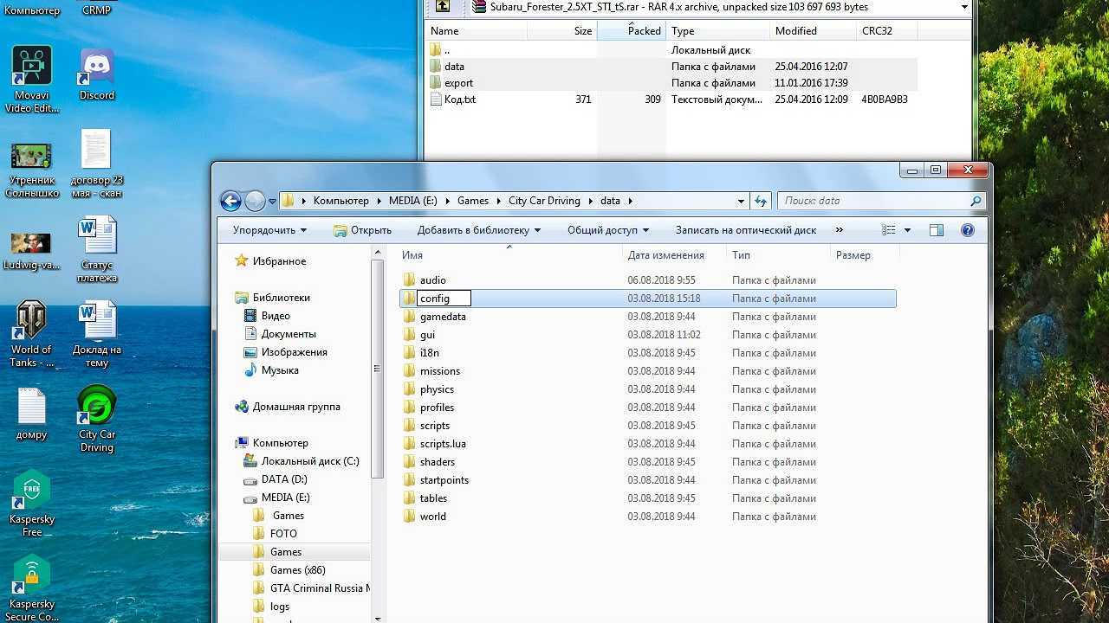Open the Общий доступ dropdown
This screenshot has width=1109, height=623.
(x=608, y=230)
